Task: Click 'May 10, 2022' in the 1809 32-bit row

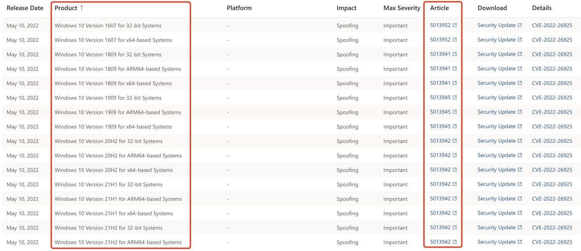Action: click(x=23, y=55)
